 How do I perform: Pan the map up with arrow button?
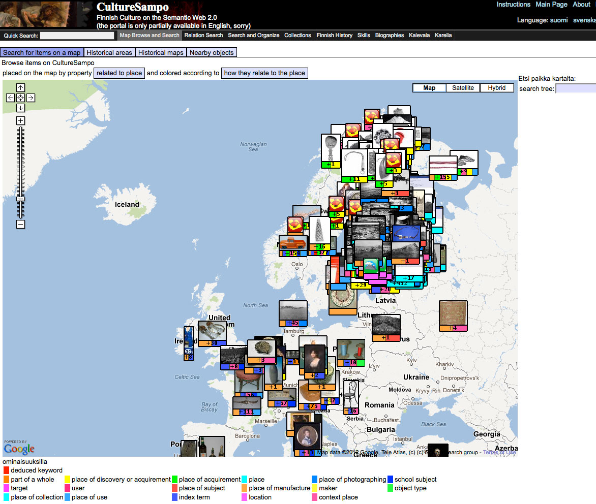(x=20, y=88)
